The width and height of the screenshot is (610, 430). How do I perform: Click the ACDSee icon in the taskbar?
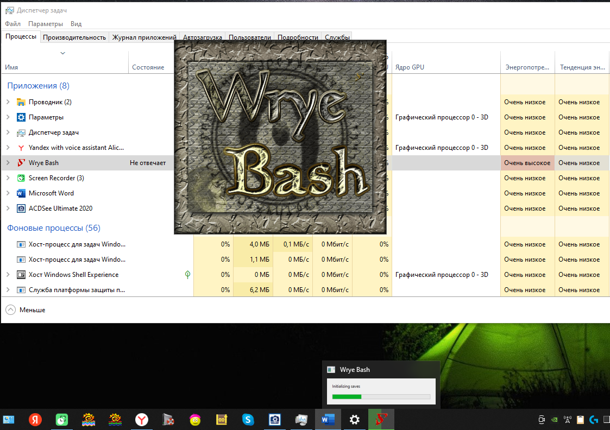[275, 420]
